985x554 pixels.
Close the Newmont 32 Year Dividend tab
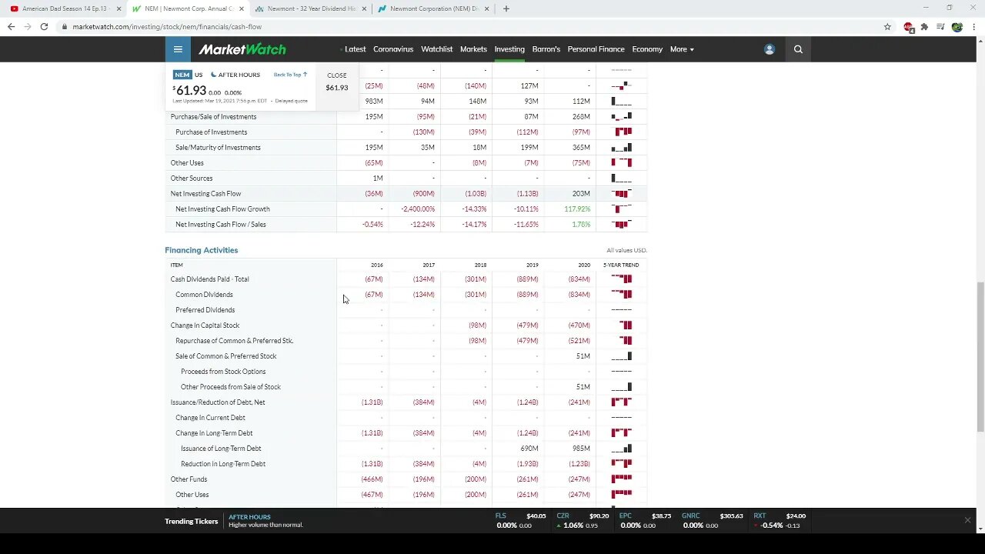point(364,8)
